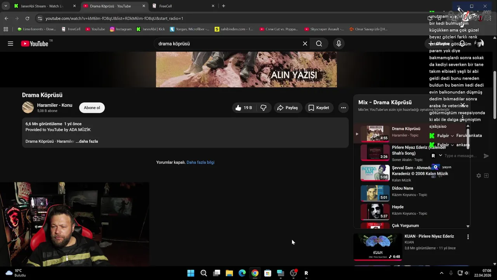Open the Daha fazla bilgi link

click(200, 162)
